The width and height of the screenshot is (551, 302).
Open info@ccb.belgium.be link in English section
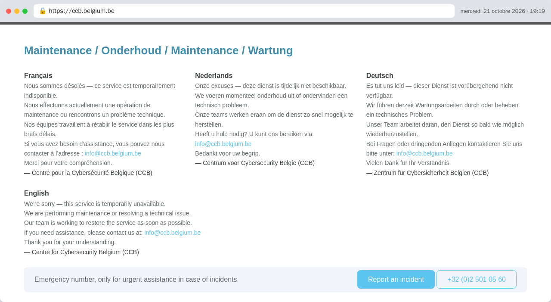[173, 233]
